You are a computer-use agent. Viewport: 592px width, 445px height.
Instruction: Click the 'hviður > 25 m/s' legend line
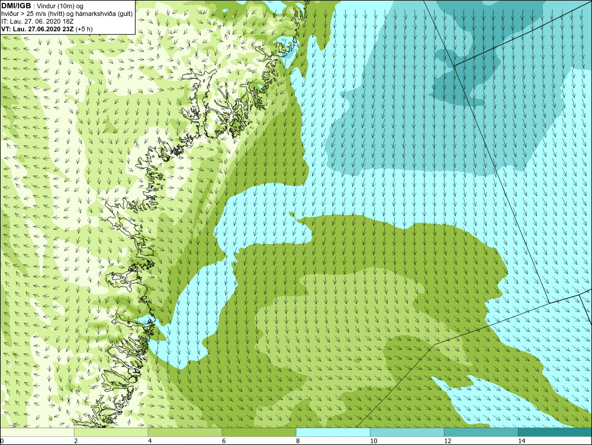click(67, 14)
